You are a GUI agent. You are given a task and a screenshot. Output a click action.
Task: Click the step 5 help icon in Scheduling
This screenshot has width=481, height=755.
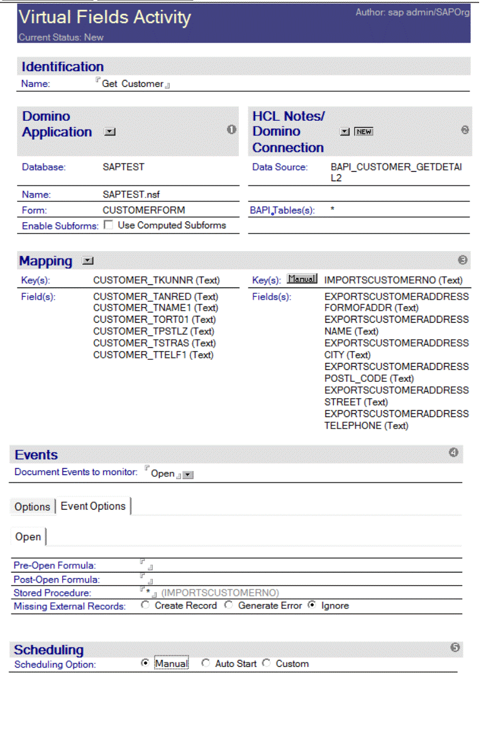[x=456, y=647]
